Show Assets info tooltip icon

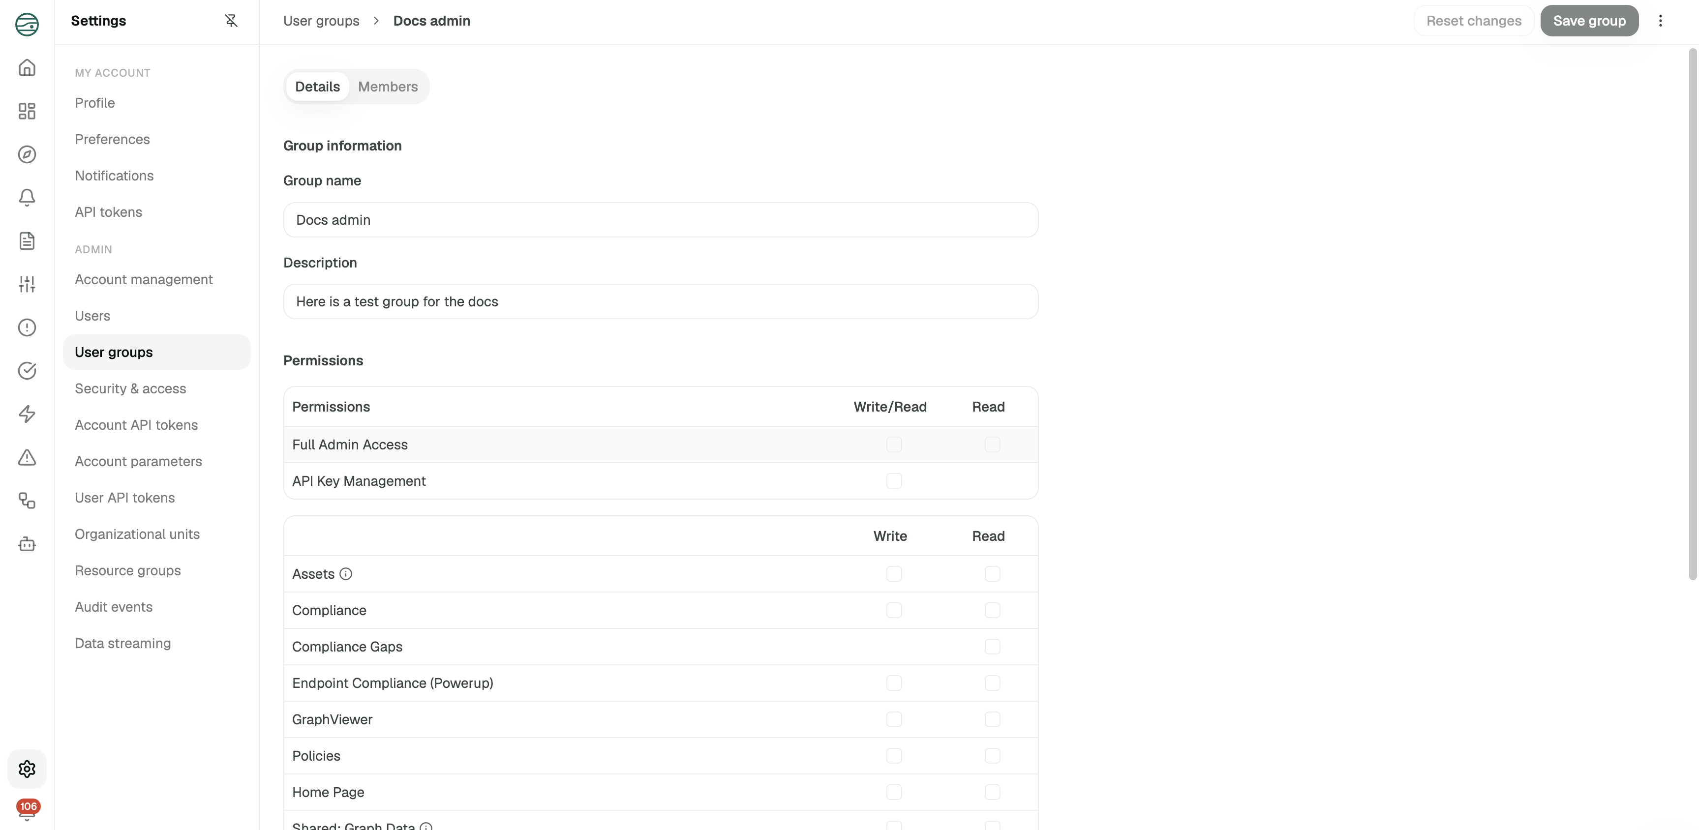[346, 573]
